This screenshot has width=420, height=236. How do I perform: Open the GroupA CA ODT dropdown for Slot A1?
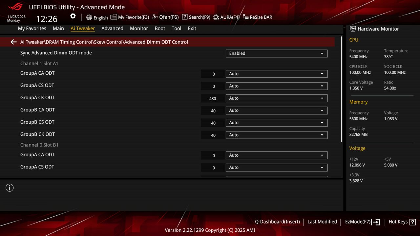pyautogui.click(x=276, y=73)
